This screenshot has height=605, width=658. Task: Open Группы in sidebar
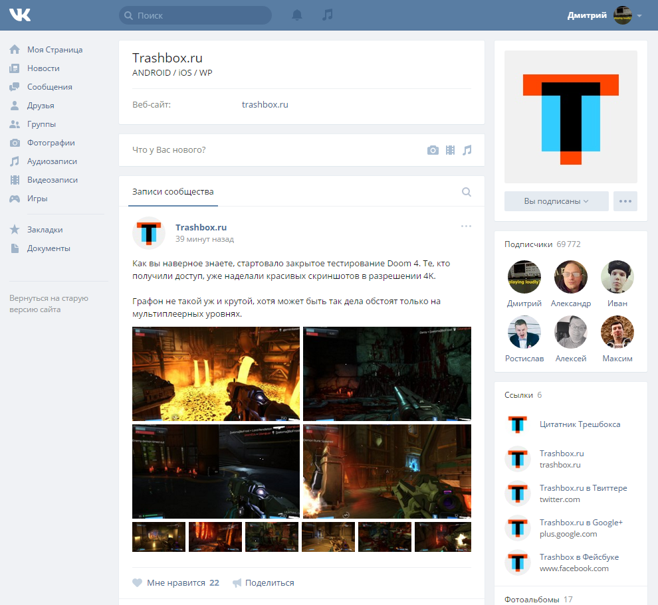coord(41,124)
